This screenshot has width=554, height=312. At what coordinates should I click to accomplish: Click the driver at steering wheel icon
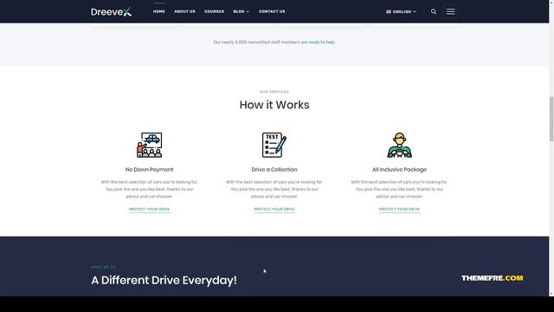tap(399, 145)
